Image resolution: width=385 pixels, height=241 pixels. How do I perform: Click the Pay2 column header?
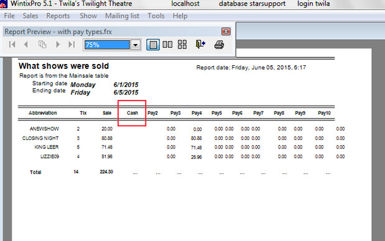tap(153, 113)
